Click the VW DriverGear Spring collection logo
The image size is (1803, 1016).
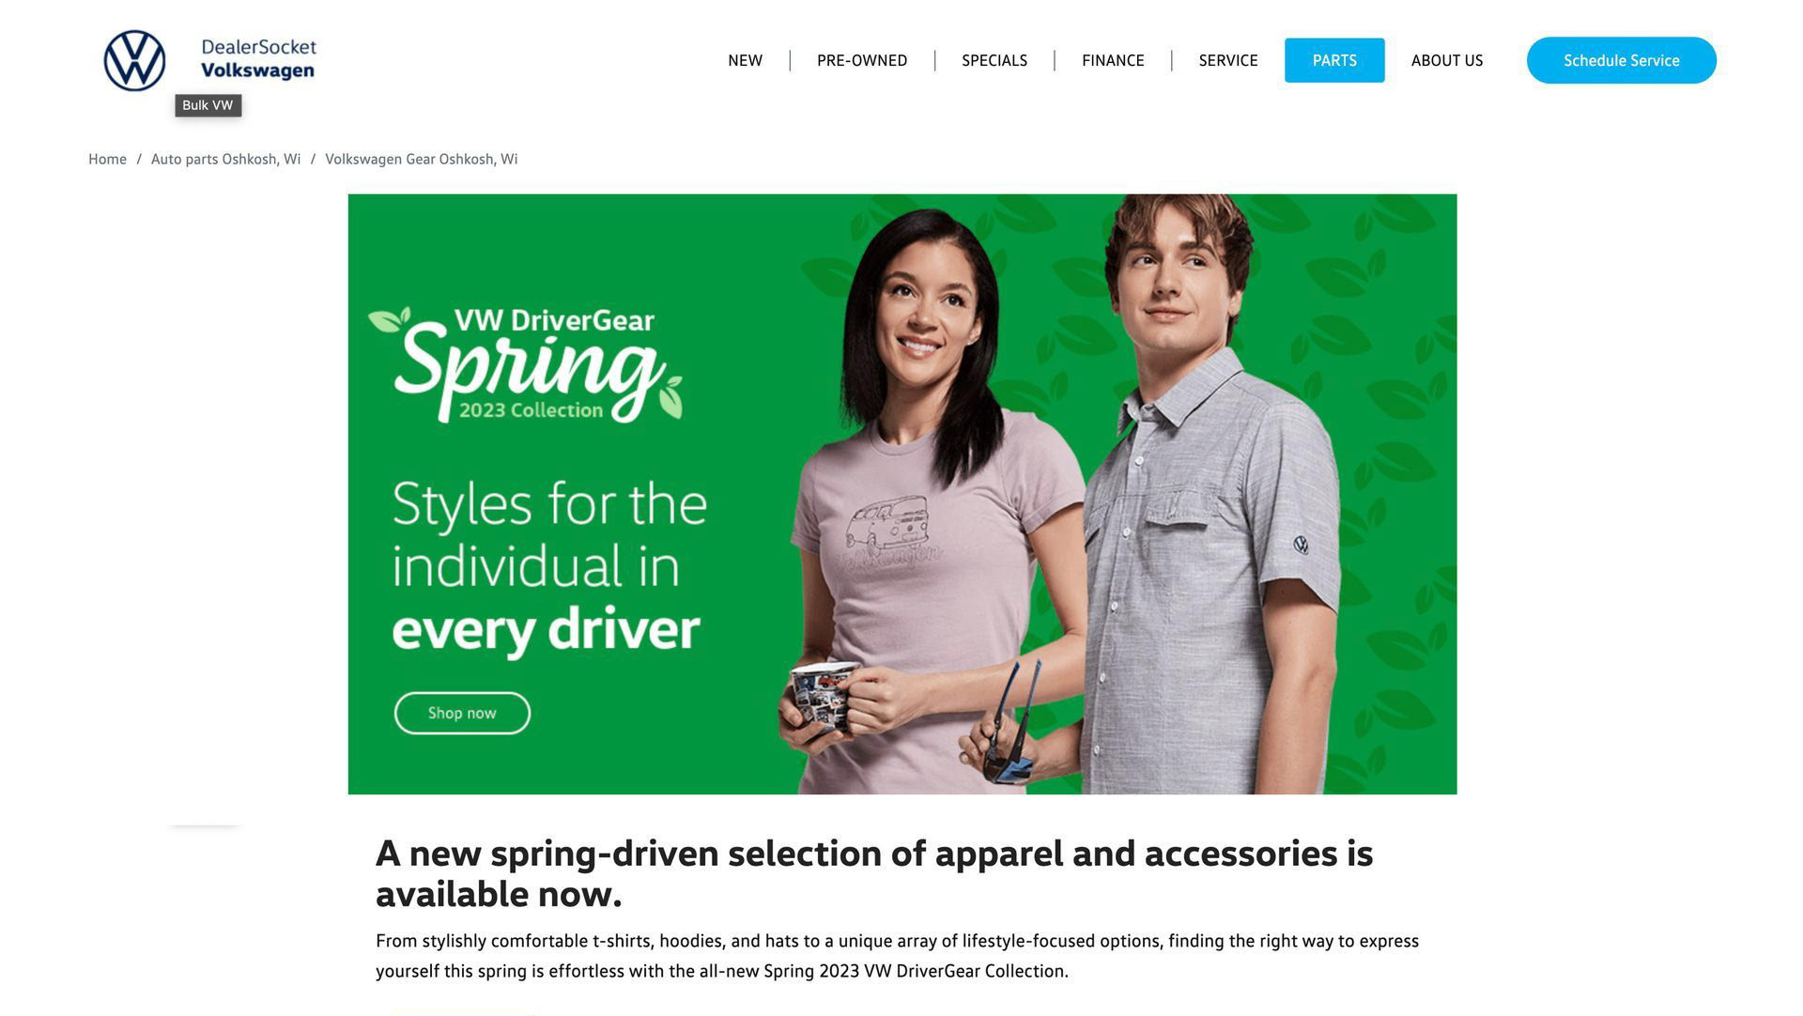coord(526,364)
